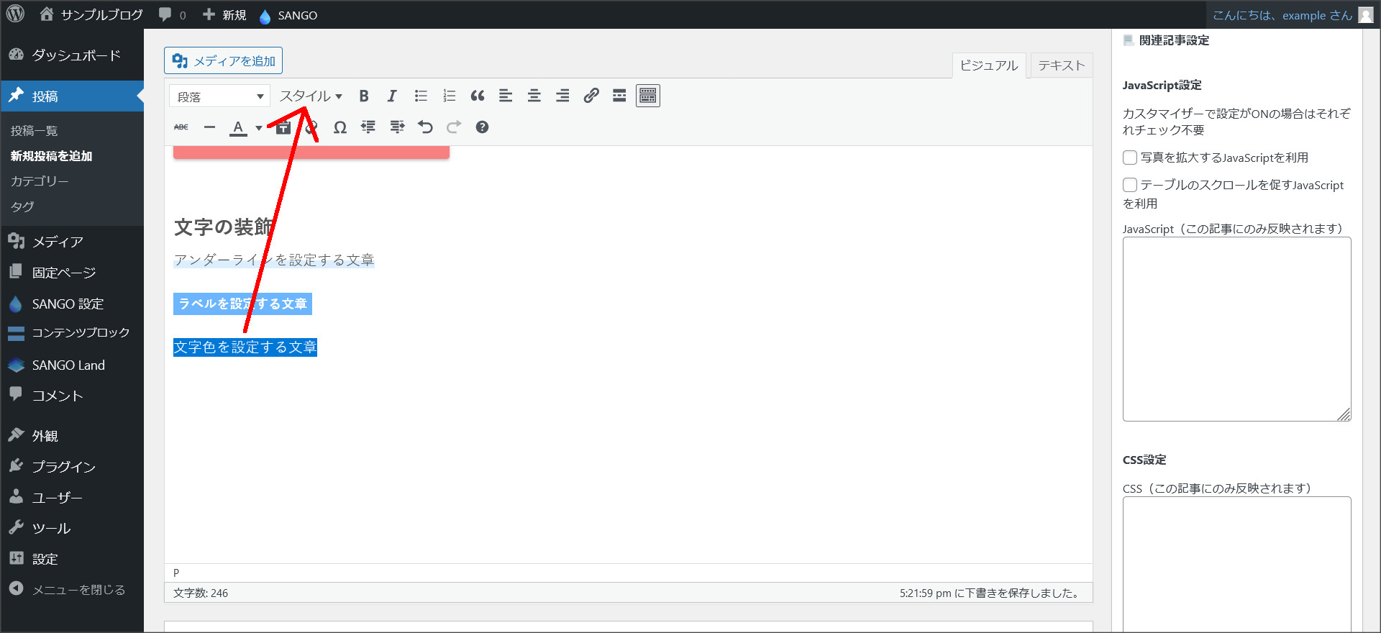Insert a bulleted list
The width and height of the screenshot is (1381, 633).
pos(421,96)
